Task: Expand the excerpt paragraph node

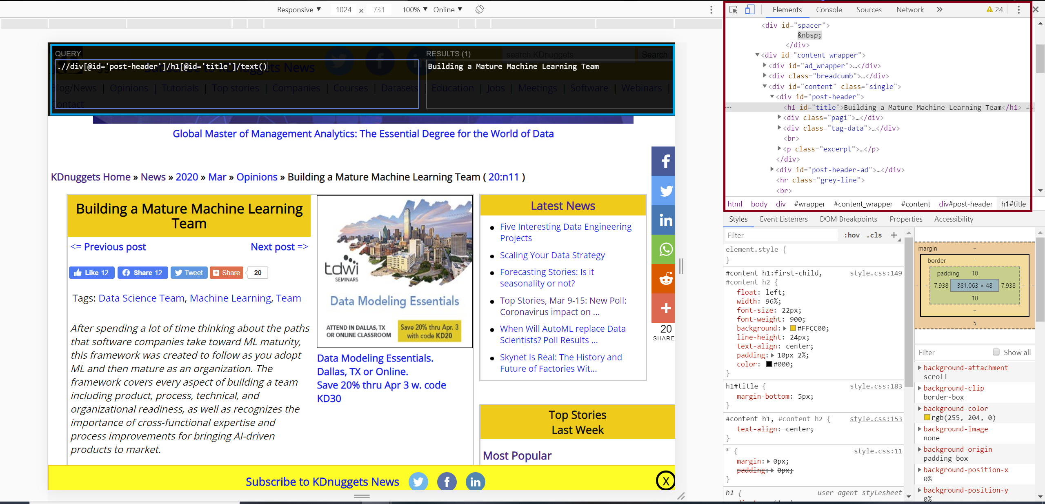Action: click(779, 149)
